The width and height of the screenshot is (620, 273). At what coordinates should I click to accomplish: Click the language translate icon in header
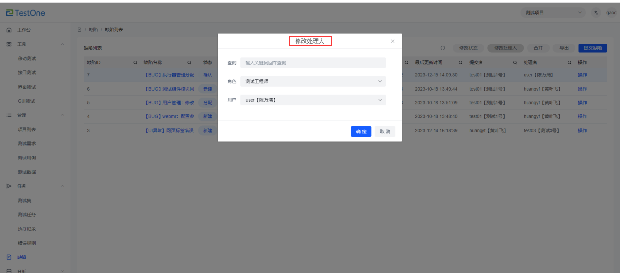(596, 13)
